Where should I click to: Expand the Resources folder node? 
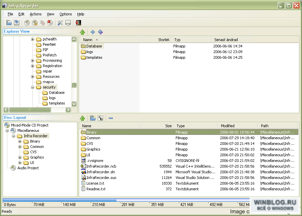33,77
